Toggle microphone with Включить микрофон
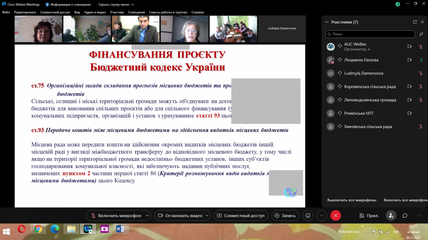The width and height of the screenshot is (428, 240). pos(116,215)
